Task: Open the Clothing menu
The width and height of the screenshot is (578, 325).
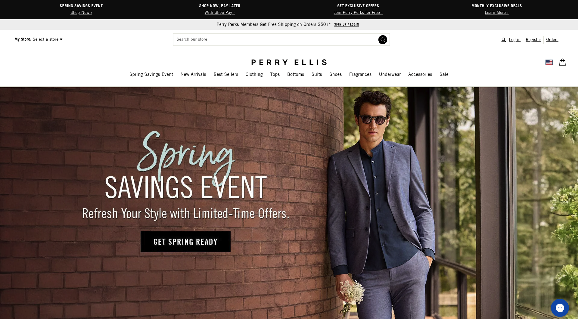Action: tap(254, 74)
